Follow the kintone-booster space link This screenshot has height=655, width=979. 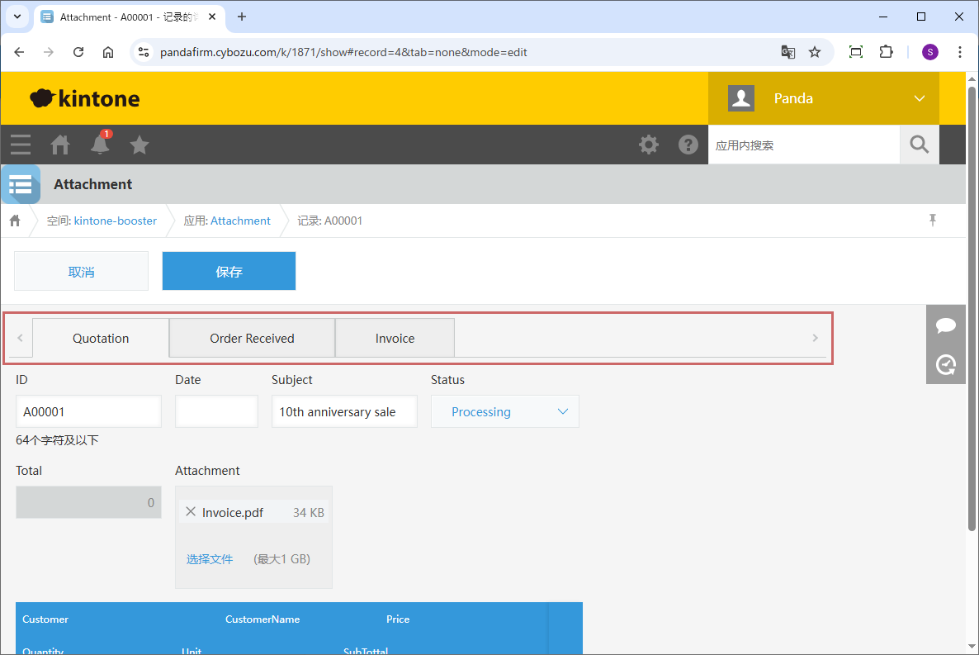coord(115,221)
